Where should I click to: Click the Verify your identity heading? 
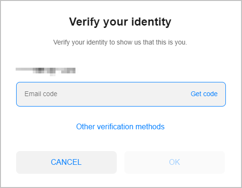pyautogui.click(x=120, y=22)
